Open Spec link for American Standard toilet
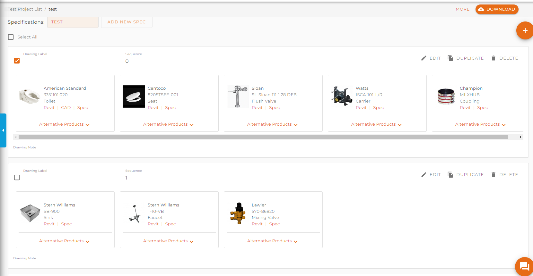The height and width of the screenshot is (276, 533). tap(83, 108)
